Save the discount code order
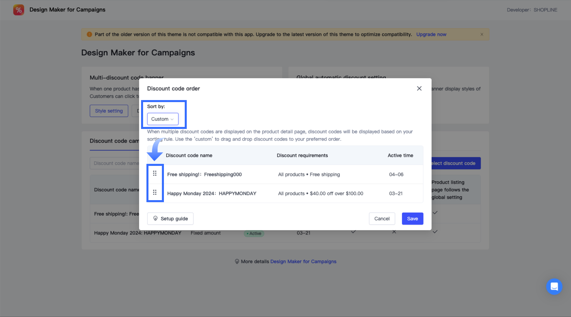 click(x=412, y=219)
